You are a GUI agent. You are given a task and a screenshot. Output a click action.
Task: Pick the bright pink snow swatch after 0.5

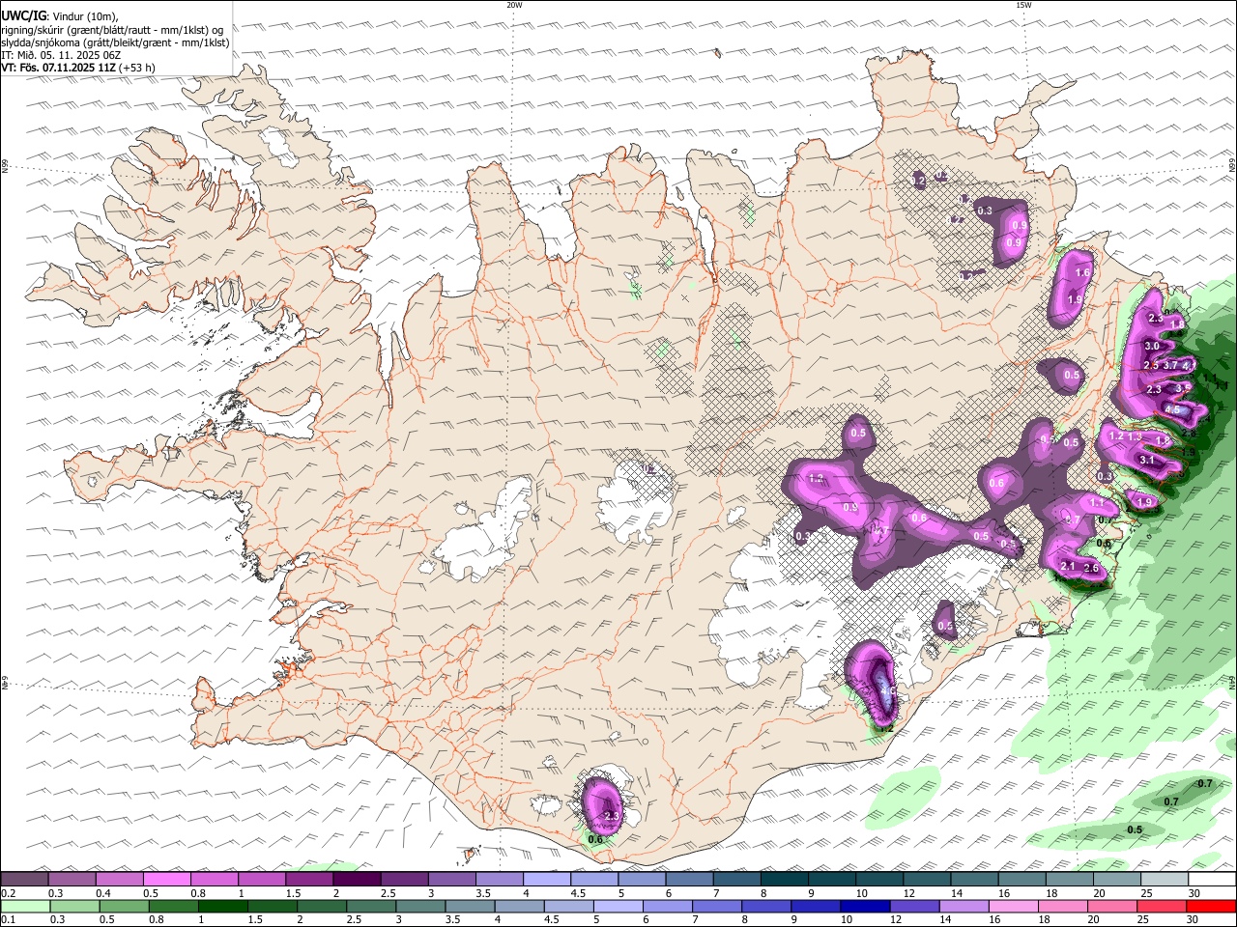(167, 879)
